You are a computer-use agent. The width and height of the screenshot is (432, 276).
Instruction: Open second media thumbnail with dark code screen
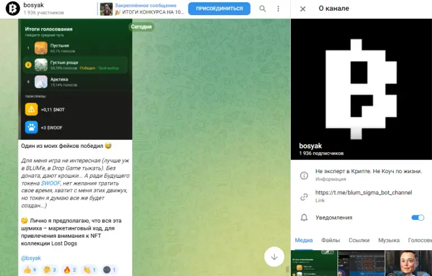(x=361, y=263)
